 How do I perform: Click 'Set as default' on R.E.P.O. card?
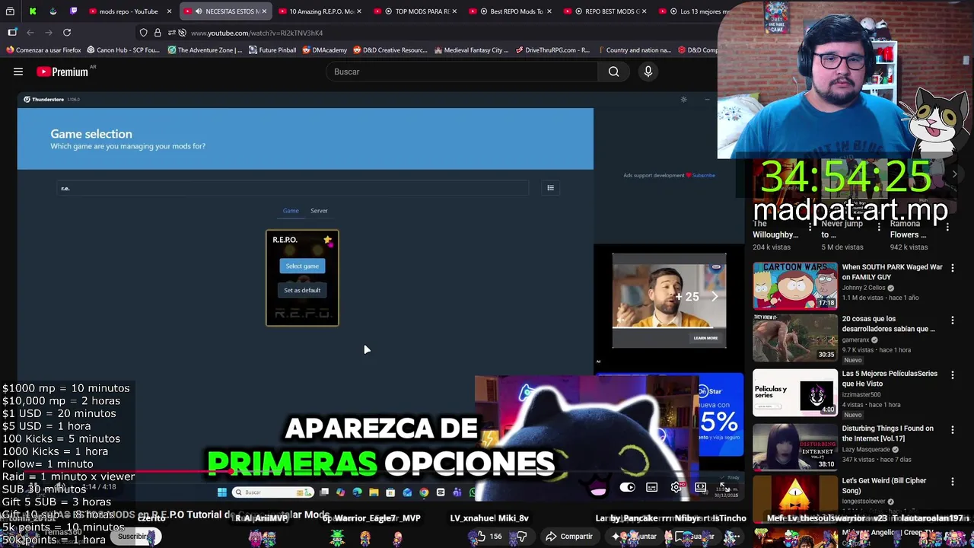click(302, 290)
